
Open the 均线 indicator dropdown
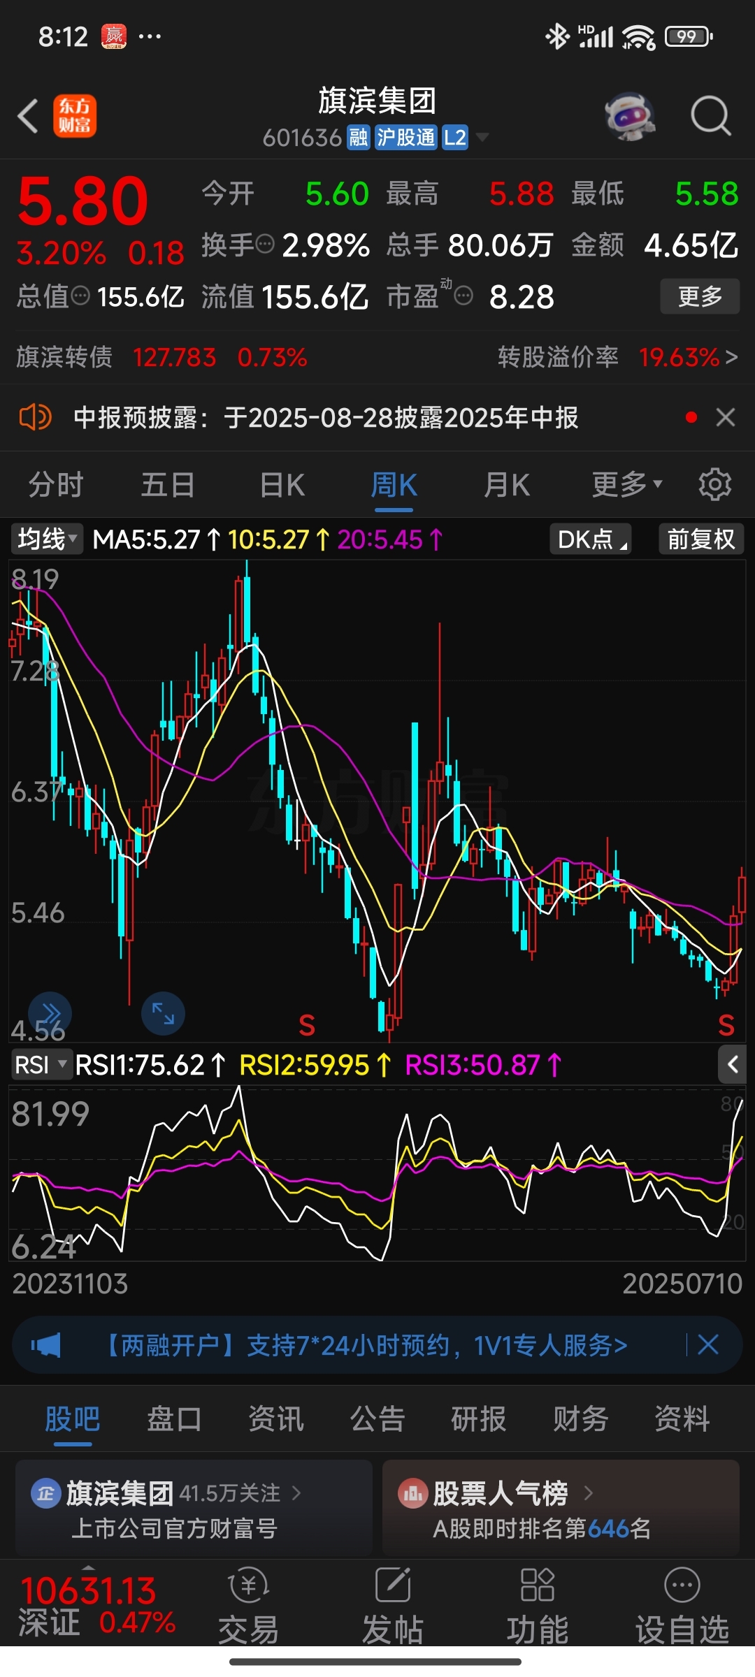pos(46,539)
